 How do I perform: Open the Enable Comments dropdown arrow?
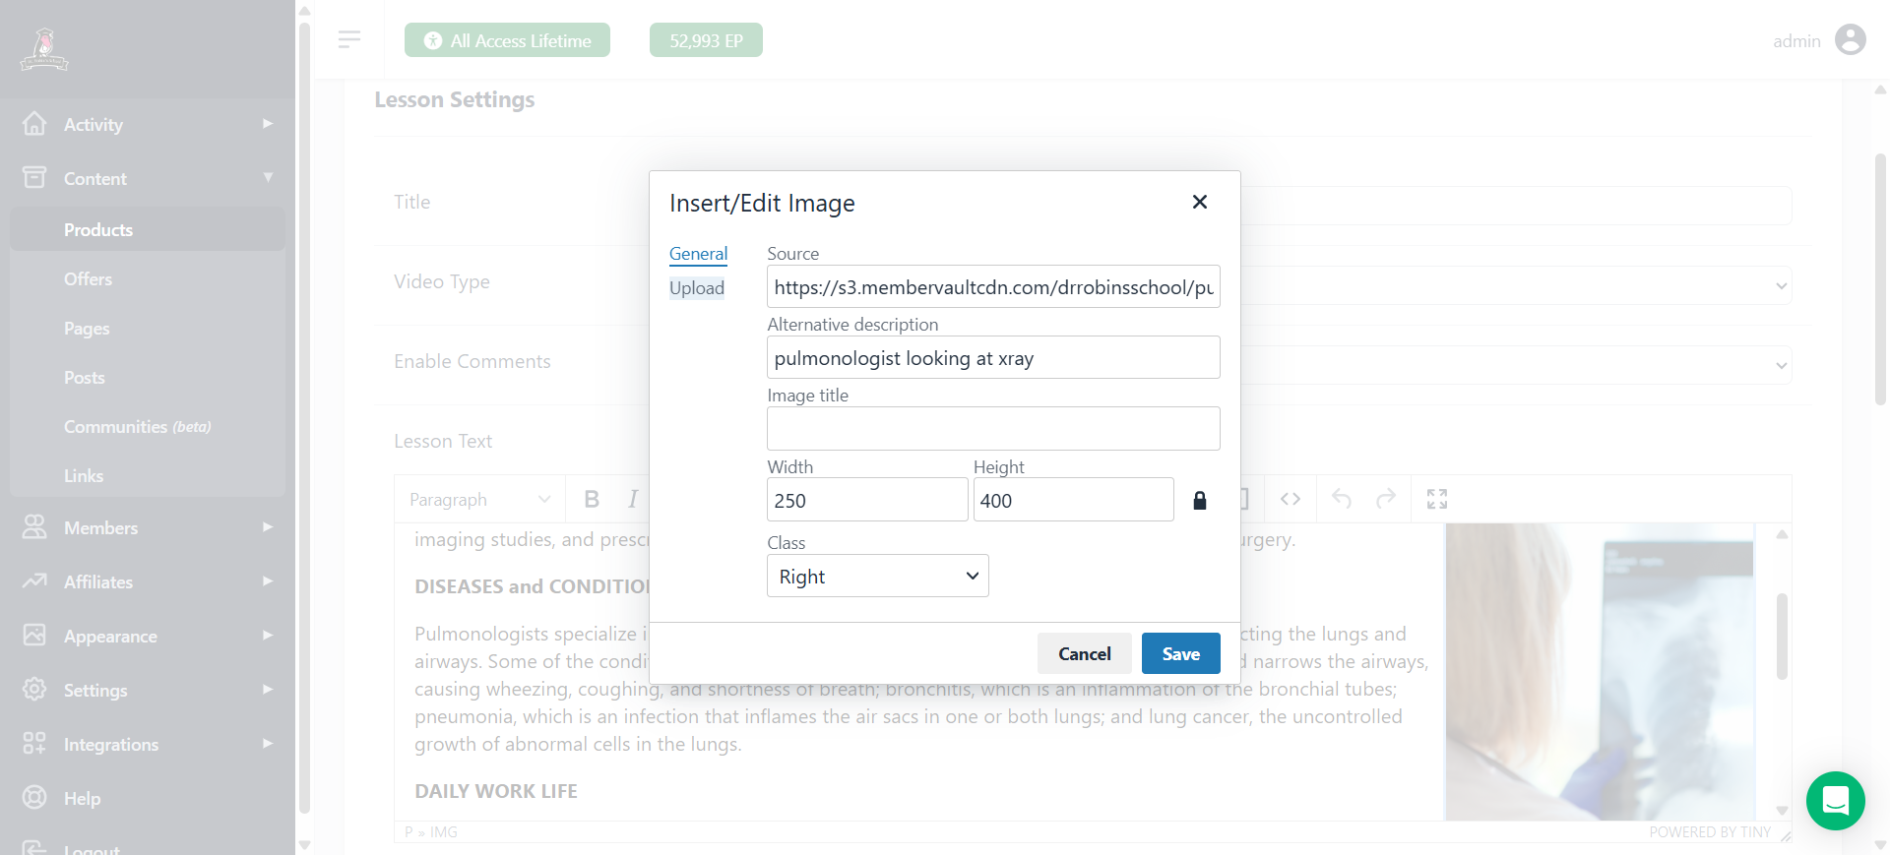pos(1781,365)
